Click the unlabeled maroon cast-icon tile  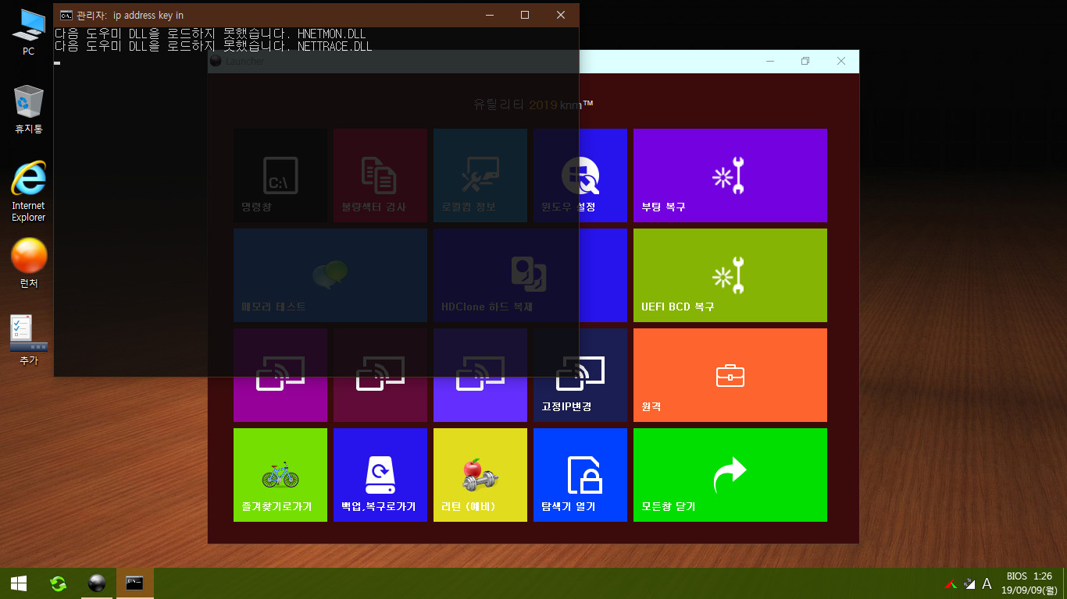(380, 375)
